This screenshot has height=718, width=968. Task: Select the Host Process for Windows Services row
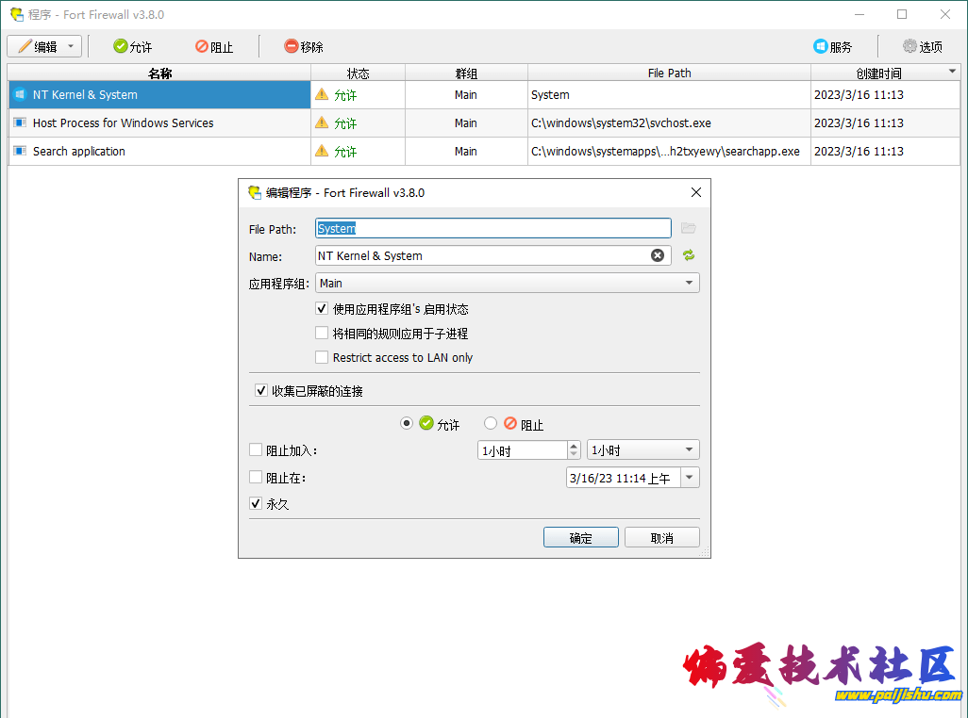(123, 122)
